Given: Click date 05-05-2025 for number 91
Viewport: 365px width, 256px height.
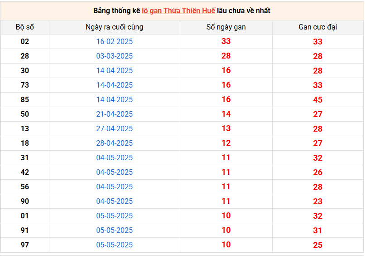Looking at the screenshot, I should (x=114, y=230).
